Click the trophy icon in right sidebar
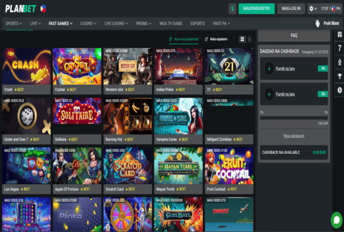 [x=340, y=76]
